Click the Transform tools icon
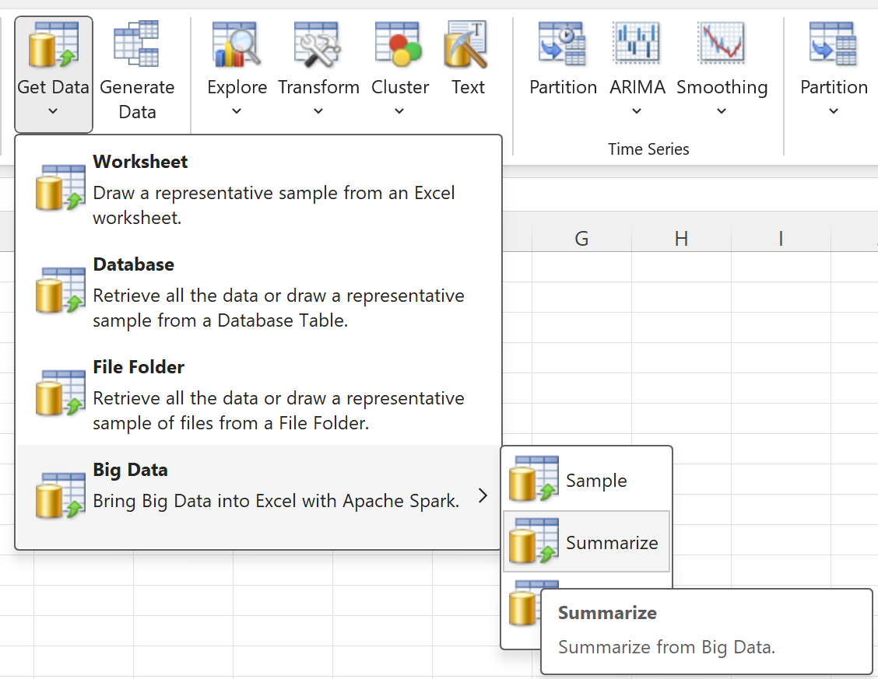 click(x=318, y=45)
